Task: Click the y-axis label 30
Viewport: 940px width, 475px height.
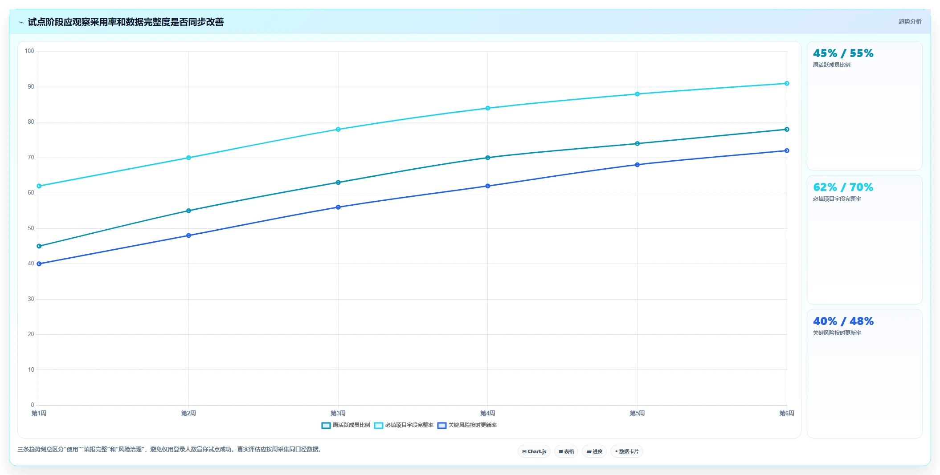Action: click(31, 299)
